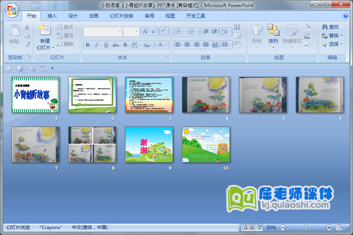Toggle Bold formatting
353x235 pixels.
(88, 45)
